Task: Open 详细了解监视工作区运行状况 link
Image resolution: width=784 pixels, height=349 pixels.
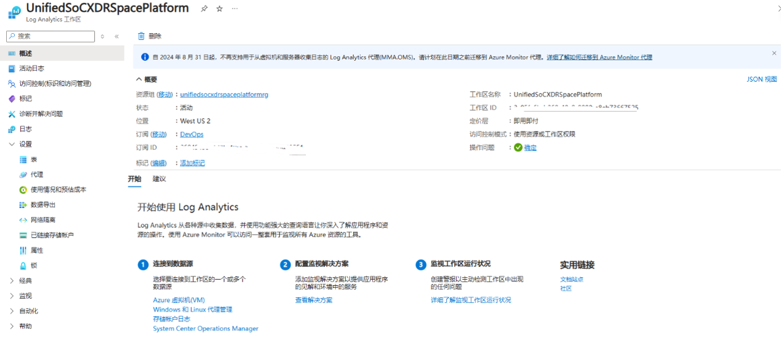Action: (471, 300)
